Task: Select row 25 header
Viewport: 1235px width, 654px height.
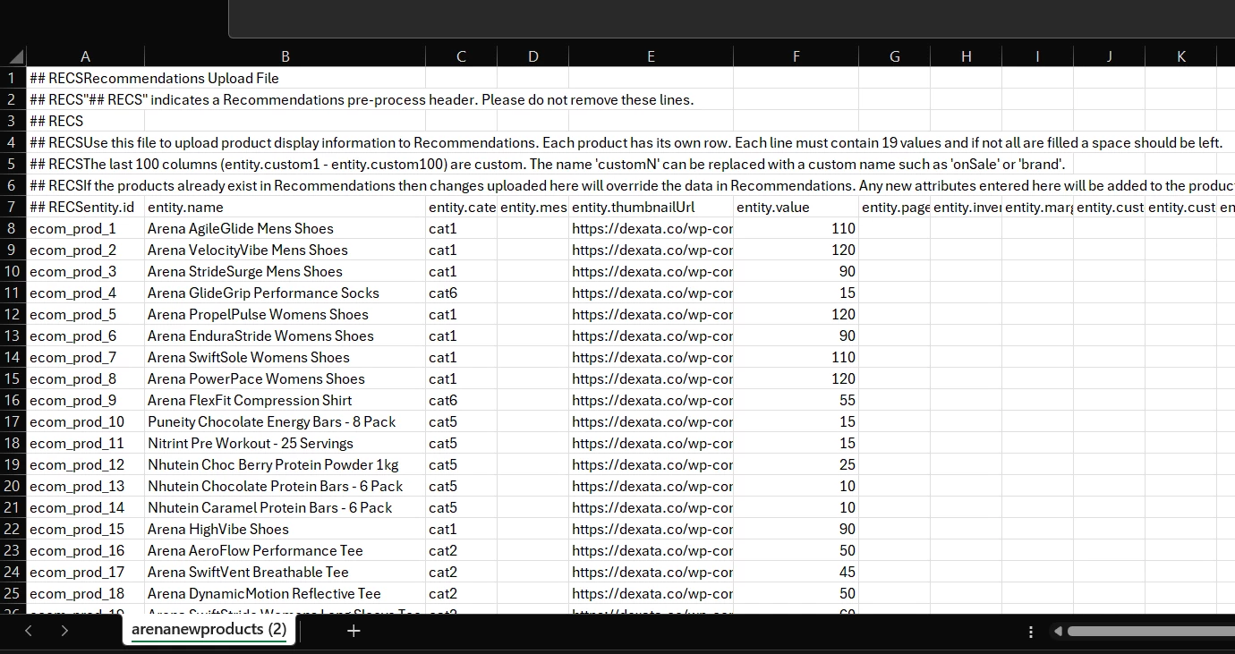Action: (x=13, y=593)
